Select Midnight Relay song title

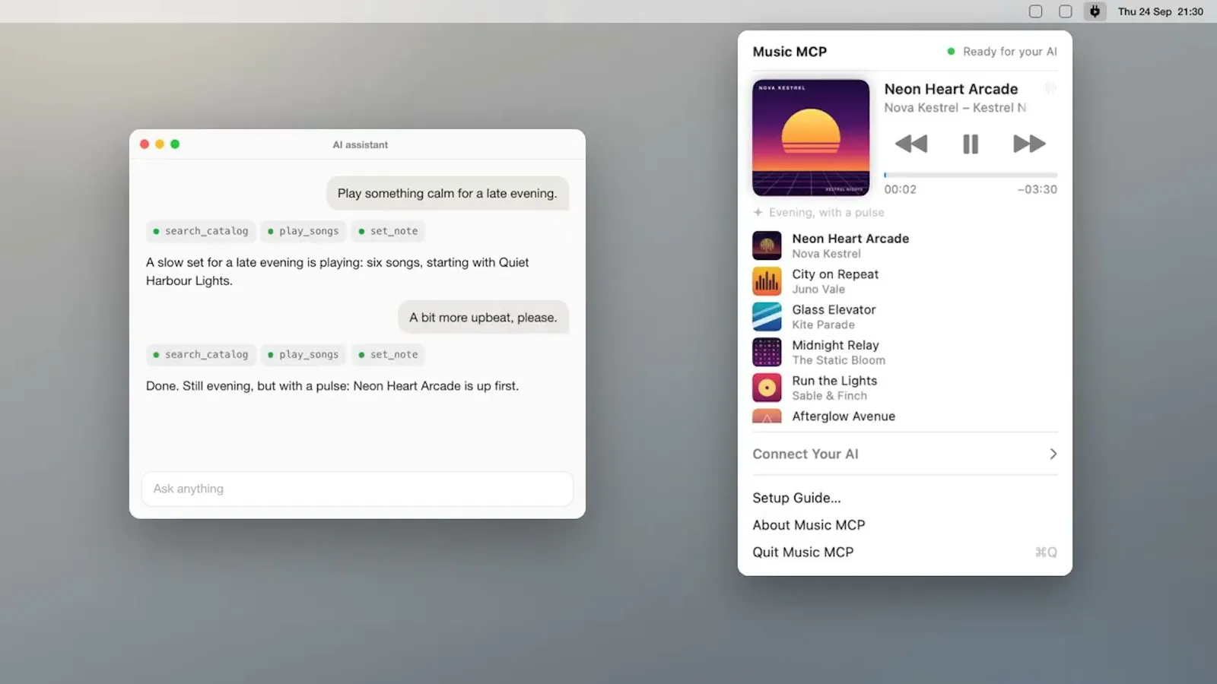pos(835,345)
